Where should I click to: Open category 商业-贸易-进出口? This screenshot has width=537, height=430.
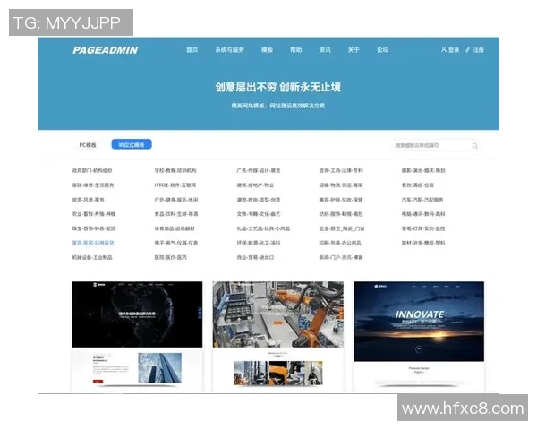(x=255, y=257)
